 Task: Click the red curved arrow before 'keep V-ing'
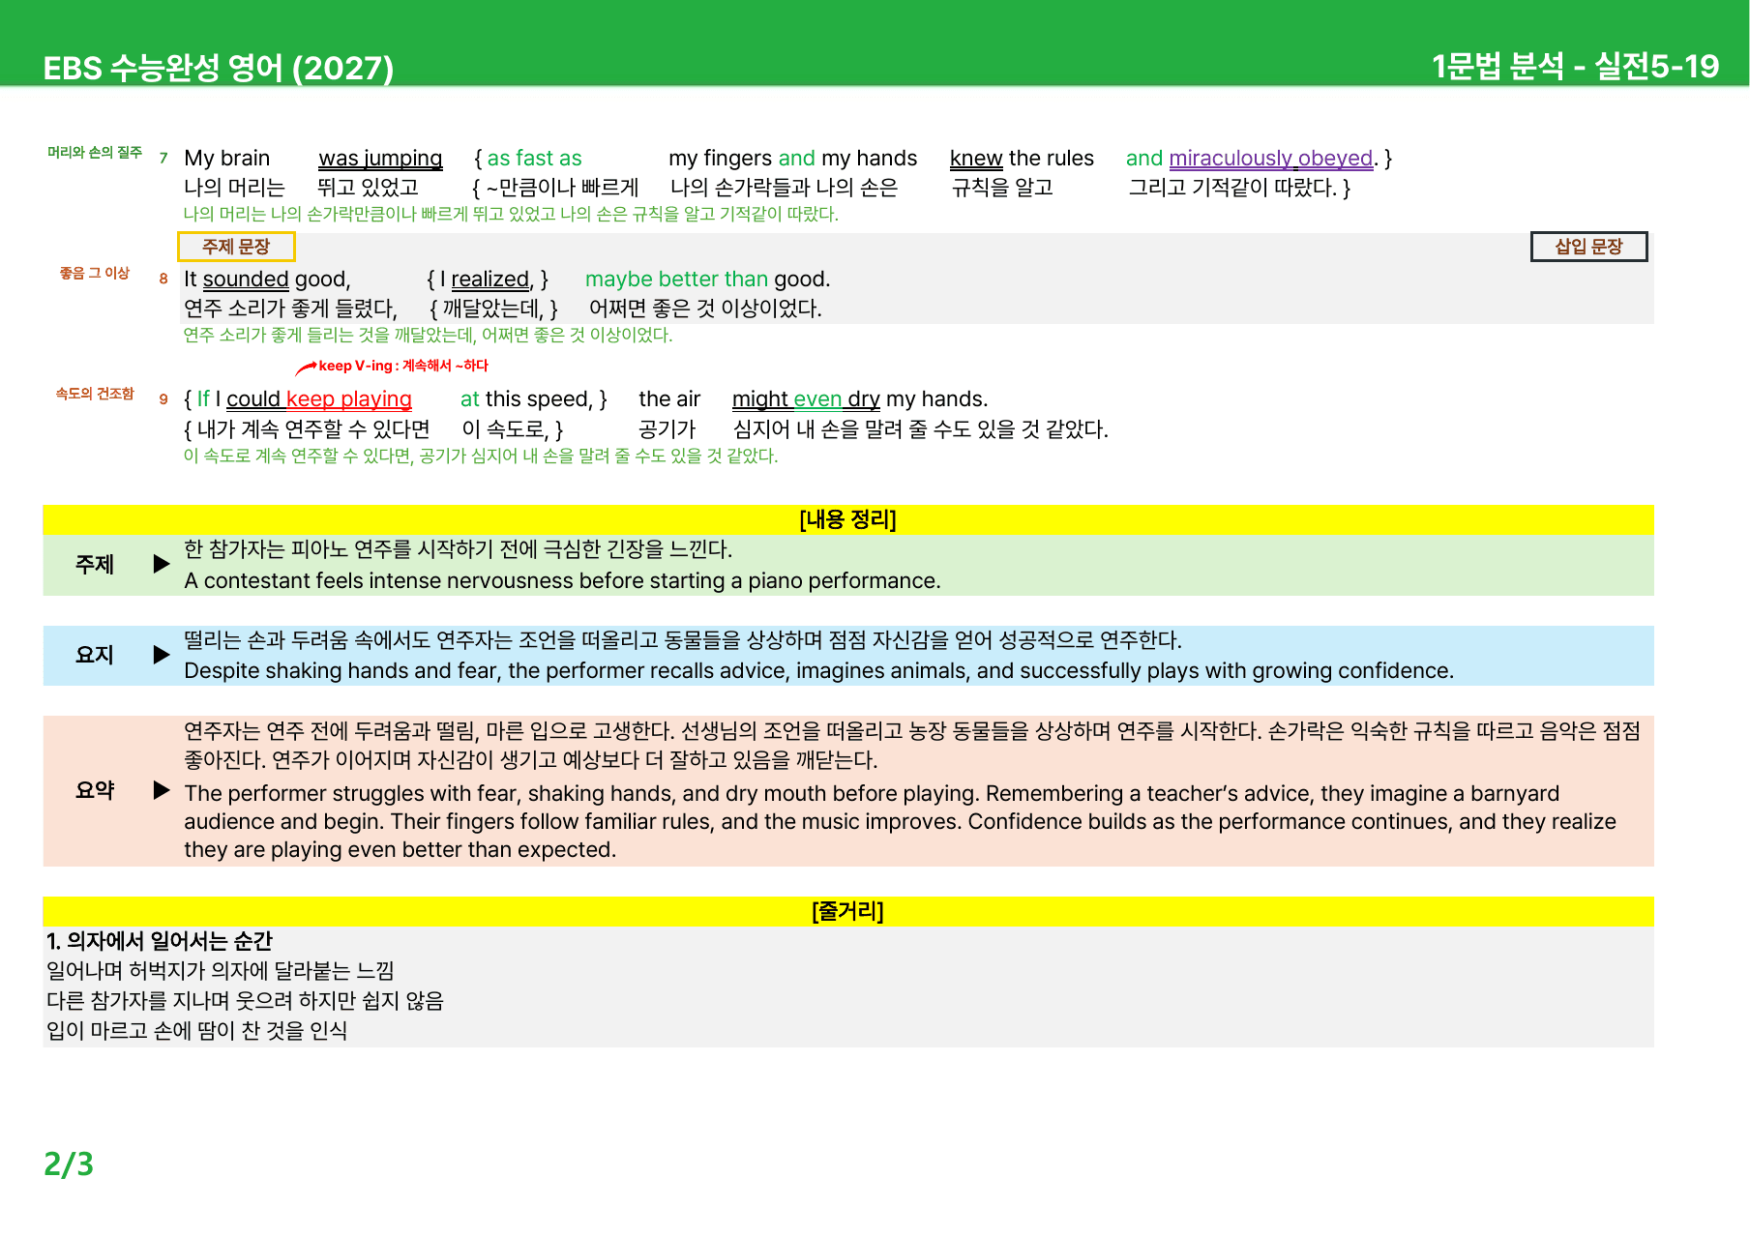tap(306, 368)
